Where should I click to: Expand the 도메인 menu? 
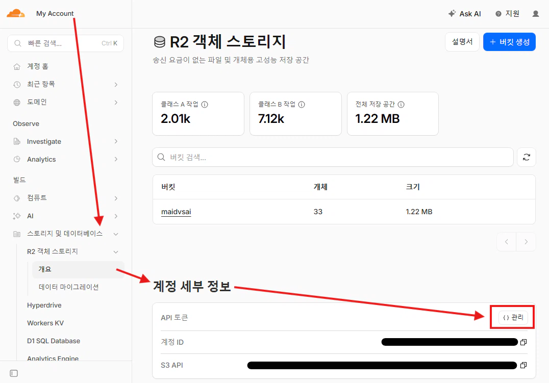click(x=116, y=103)
